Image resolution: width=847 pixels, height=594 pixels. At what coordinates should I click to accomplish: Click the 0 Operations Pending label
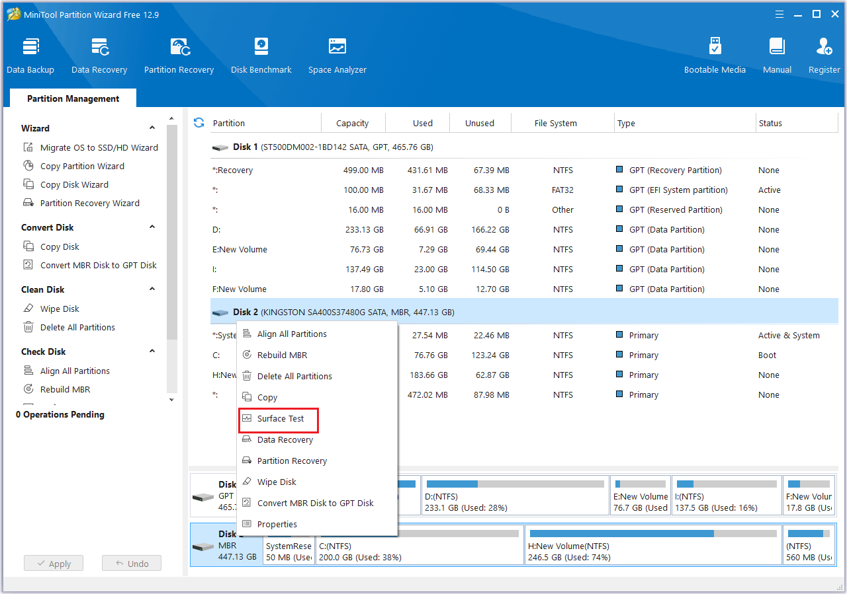[x=60, y=415]
